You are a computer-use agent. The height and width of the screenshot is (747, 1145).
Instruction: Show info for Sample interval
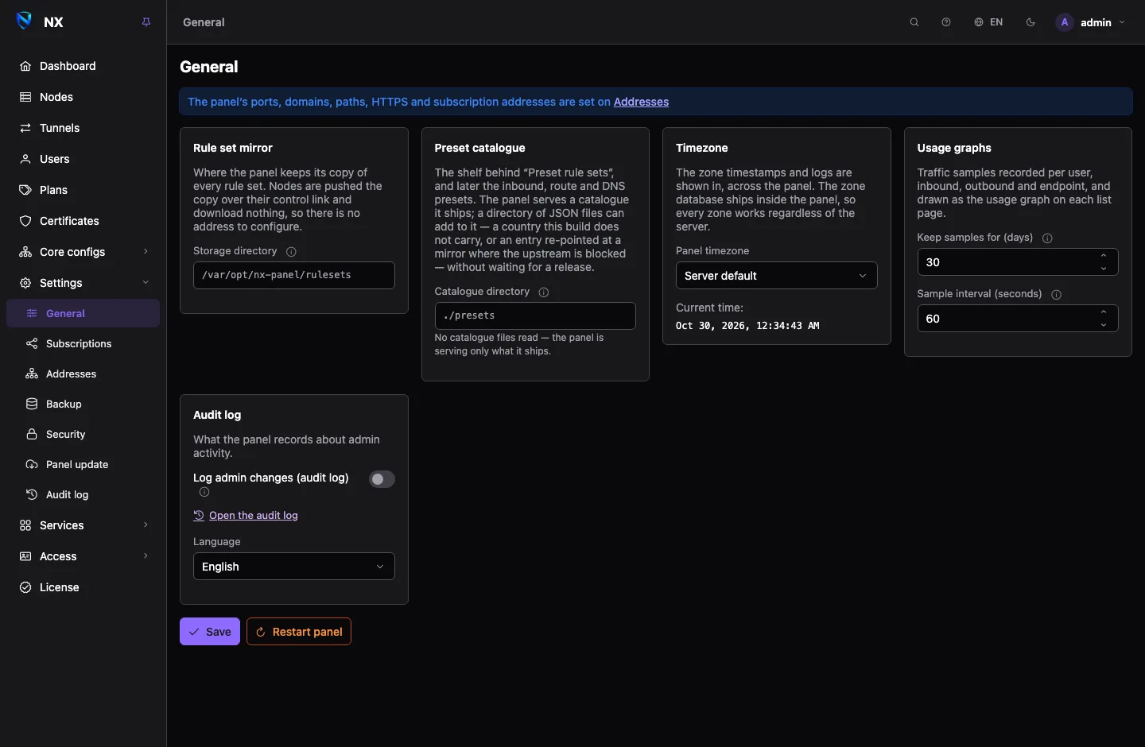[x=1056, y=295]
